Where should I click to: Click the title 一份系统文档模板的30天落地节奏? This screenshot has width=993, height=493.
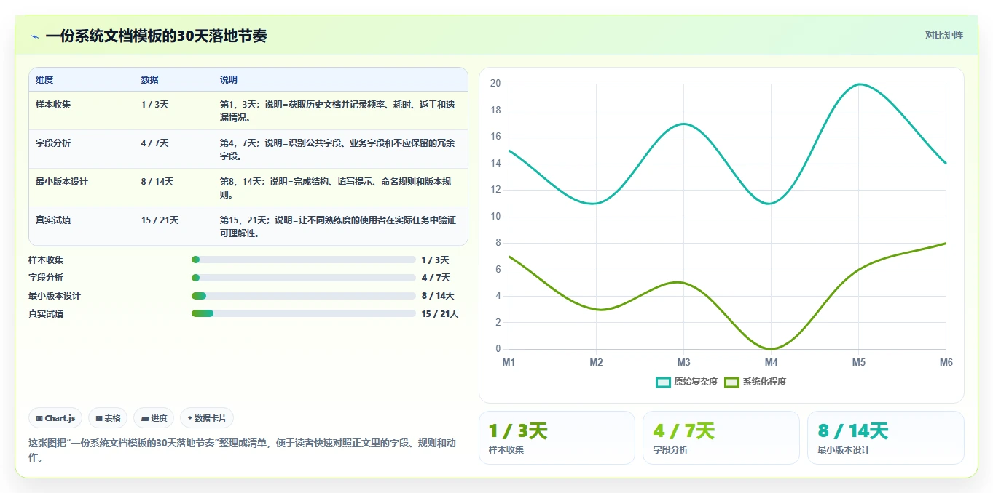(156, 36)
